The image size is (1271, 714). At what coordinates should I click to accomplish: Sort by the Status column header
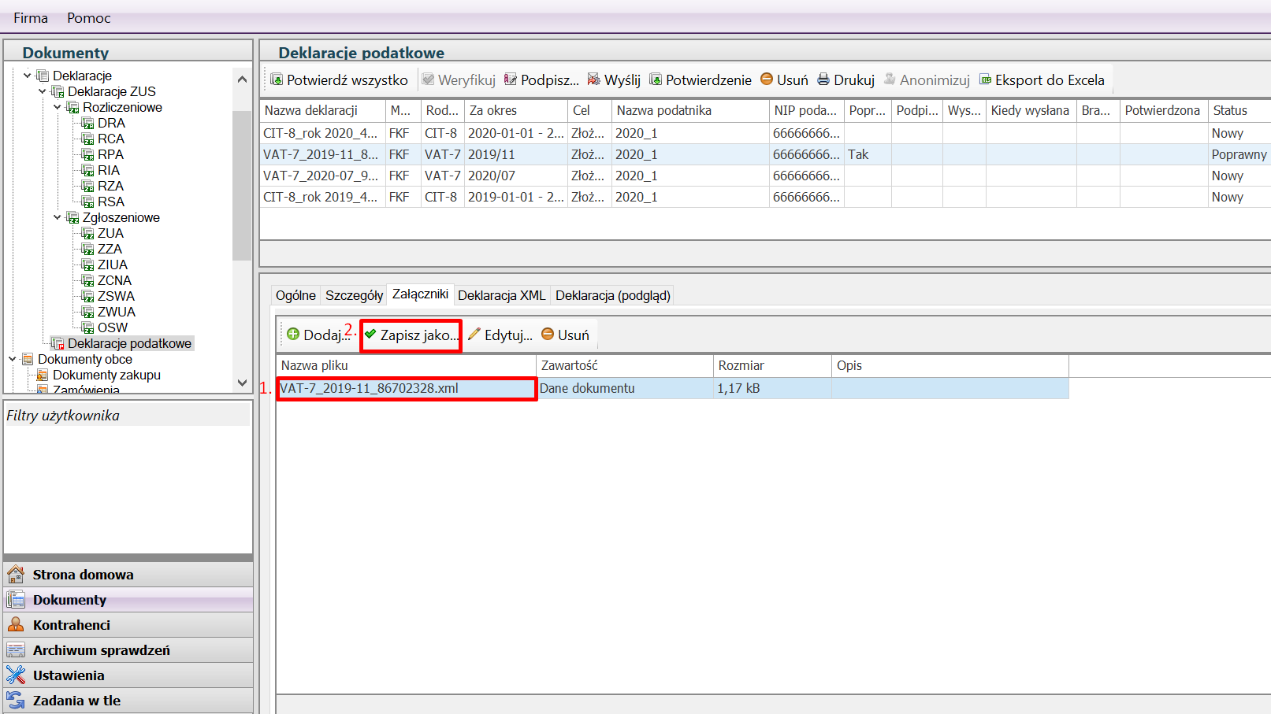click(1239, 111)
